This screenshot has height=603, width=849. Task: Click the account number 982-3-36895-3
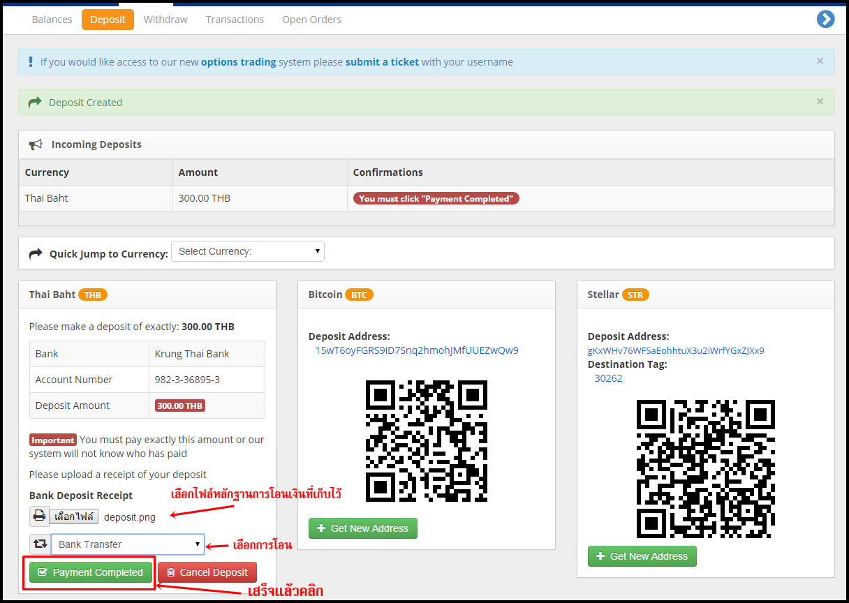187,380
